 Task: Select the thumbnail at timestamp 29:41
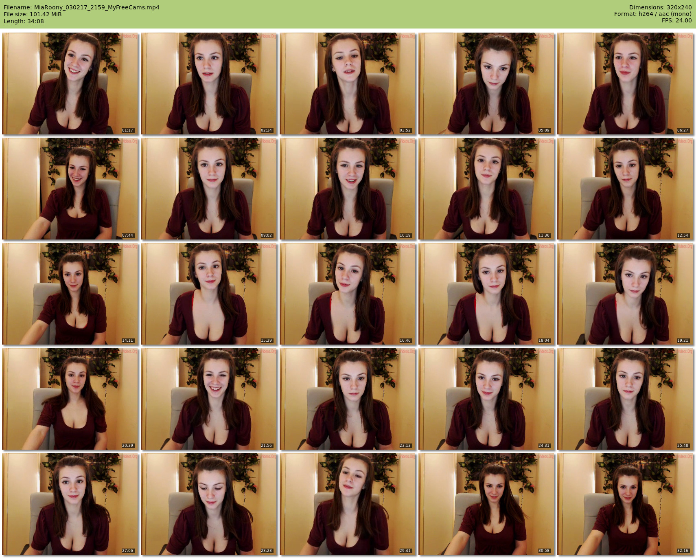(348, 504)
